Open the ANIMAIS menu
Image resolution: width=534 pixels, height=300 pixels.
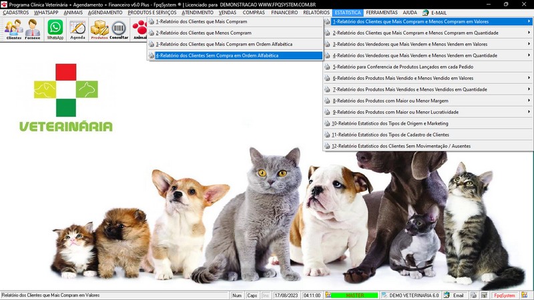pyautogui.click(x=73, y=13)
